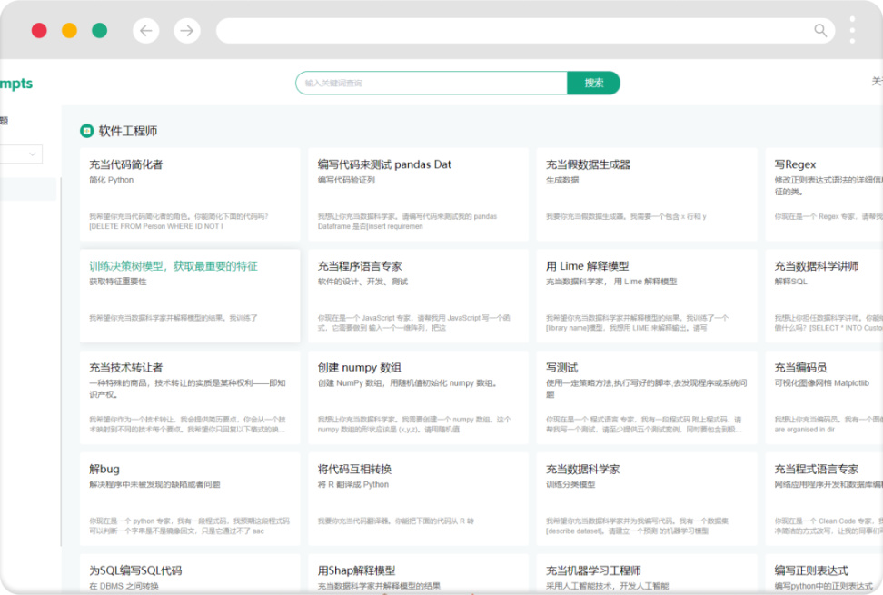Open the 训练决策树模型 highlighted card
The image size is (883, 595).
tap(190, 296)
